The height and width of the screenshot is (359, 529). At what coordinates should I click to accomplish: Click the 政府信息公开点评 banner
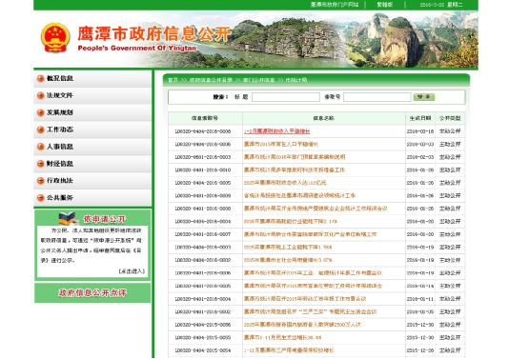tap(92, 292)
